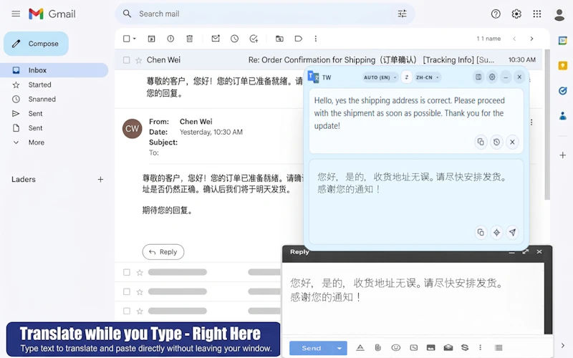Image resolution: width=573 pixels, height=358 pixels.
Task: Click the mark as unread envelope icon
Action: [216, 39]
